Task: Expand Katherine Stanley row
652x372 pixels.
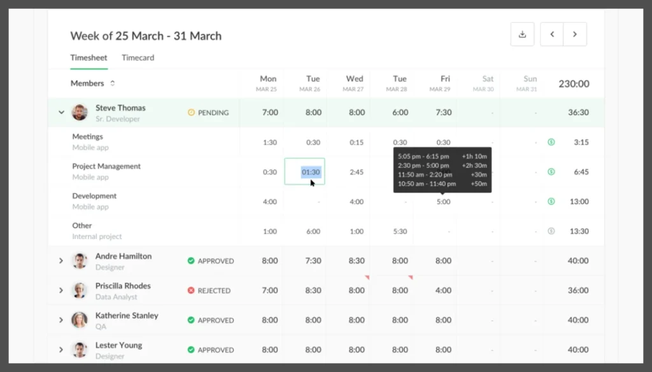Action: coord(61,320)
